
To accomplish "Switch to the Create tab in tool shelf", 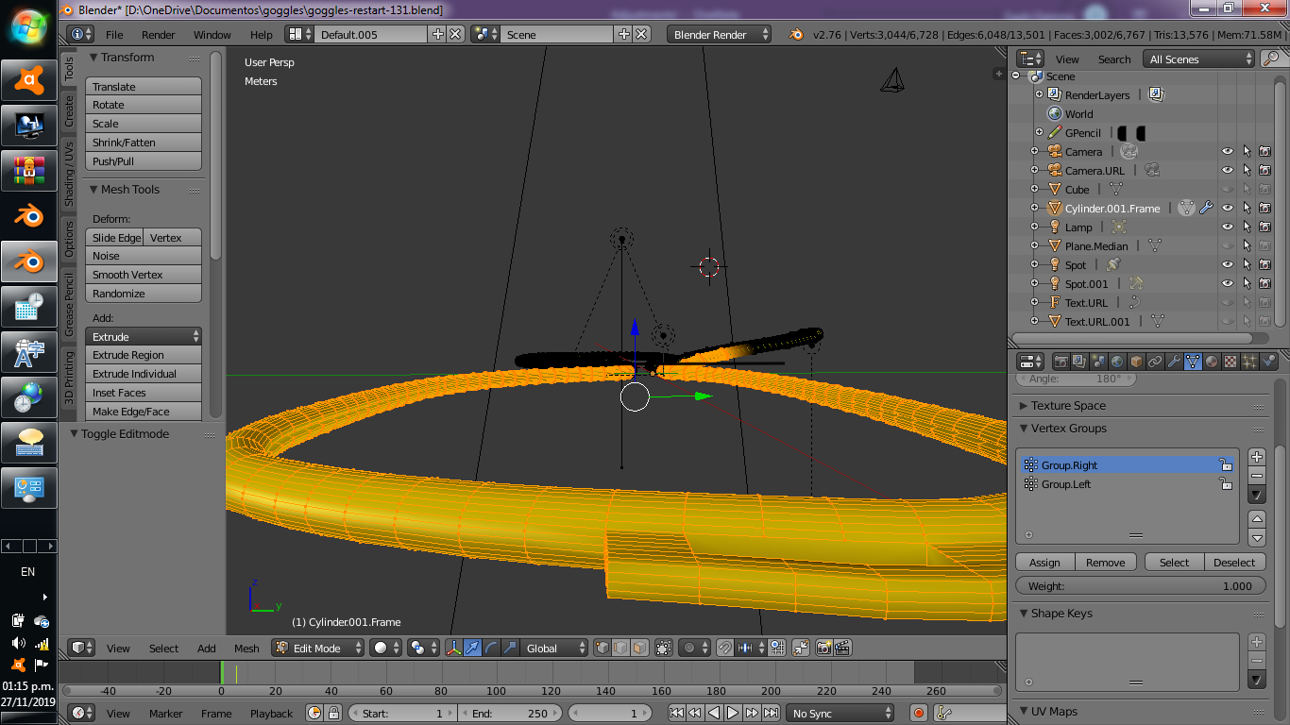I will click(69, 110).
